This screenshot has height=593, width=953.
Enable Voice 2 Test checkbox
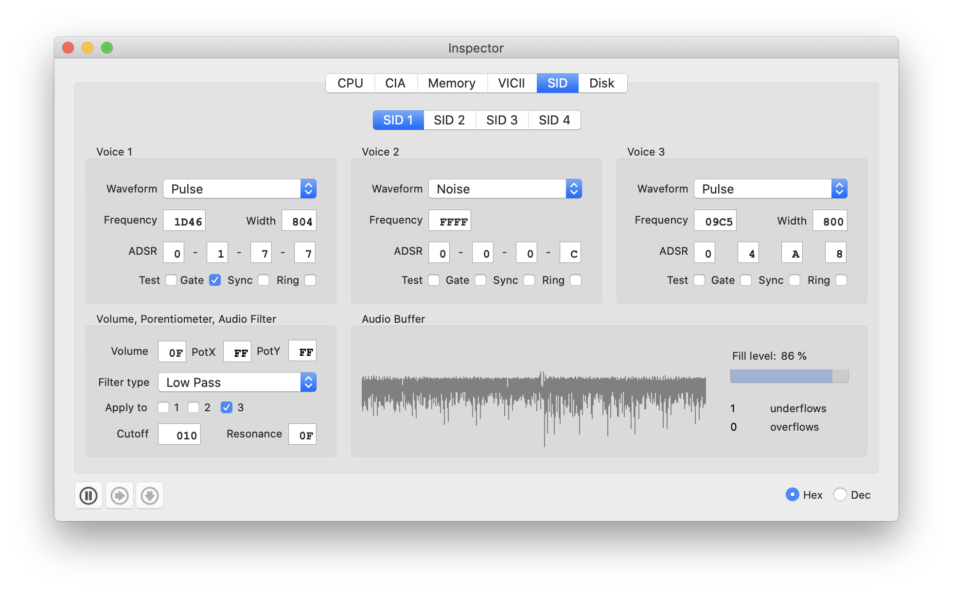pyautogui.click(x=434, y=280)
